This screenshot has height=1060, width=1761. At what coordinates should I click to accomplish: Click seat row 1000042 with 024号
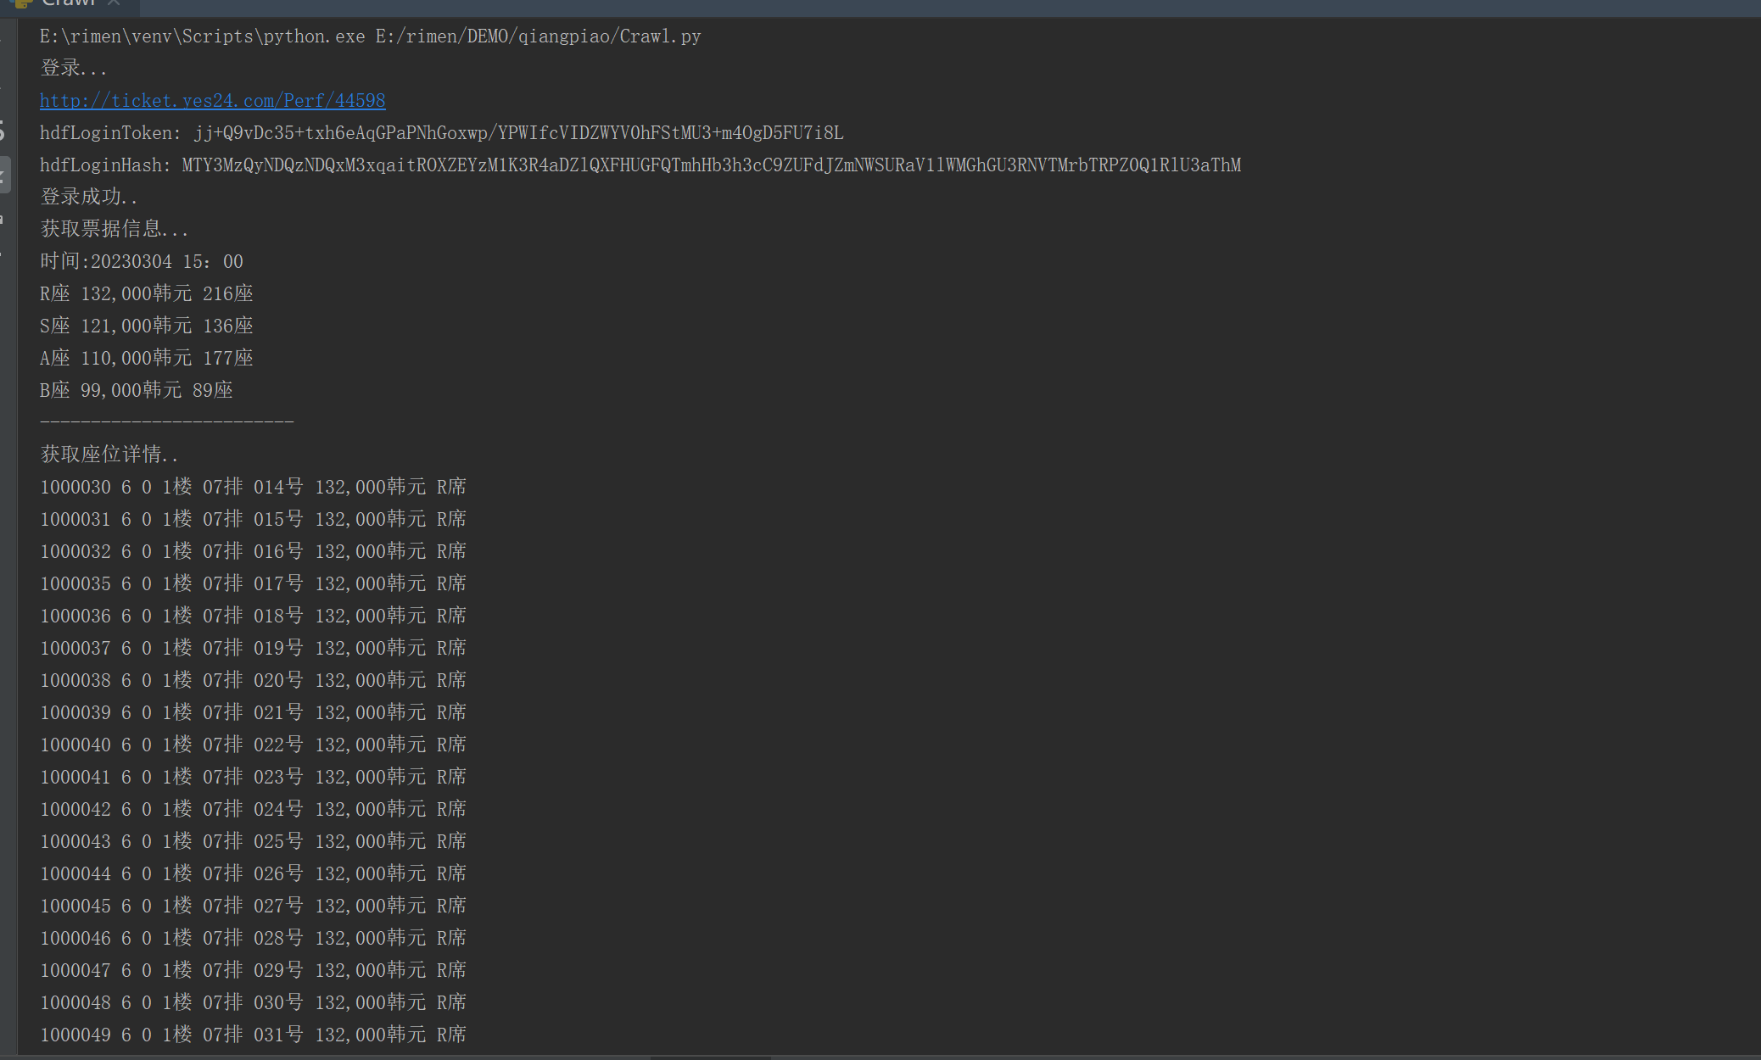click(x=254, y=810)
